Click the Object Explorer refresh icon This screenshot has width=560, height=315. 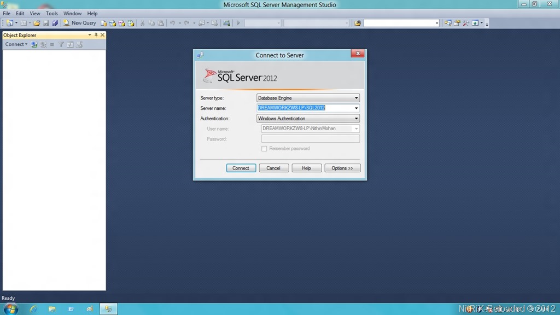(x=70, y=44)
